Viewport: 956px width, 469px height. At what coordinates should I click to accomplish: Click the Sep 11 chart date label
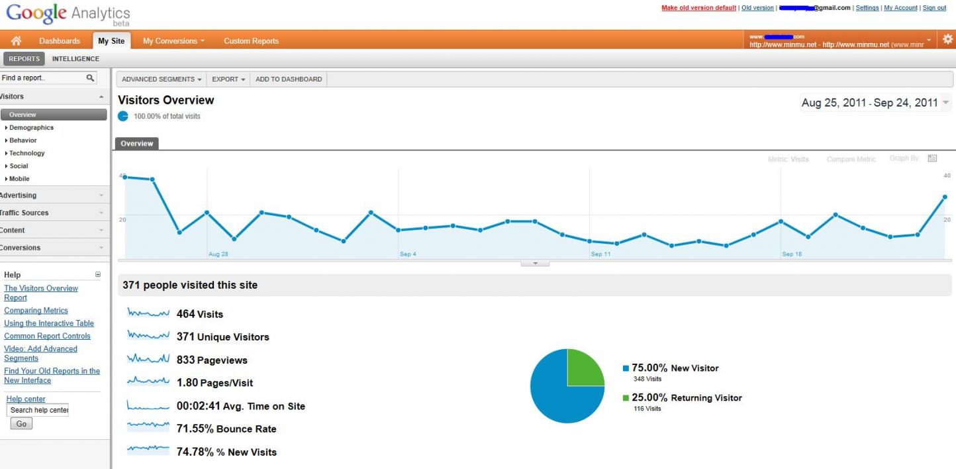coord(600,254)
